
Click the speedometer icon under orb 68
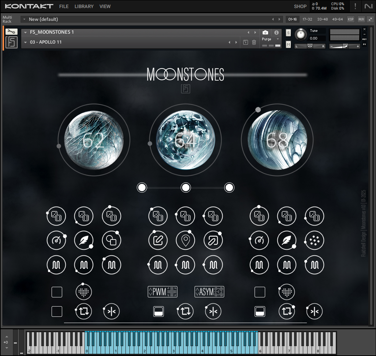(x=259, y=240)
